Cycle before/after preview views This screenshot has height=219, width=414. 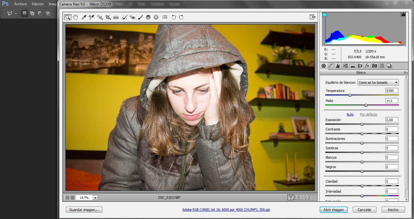coord(291,197)
